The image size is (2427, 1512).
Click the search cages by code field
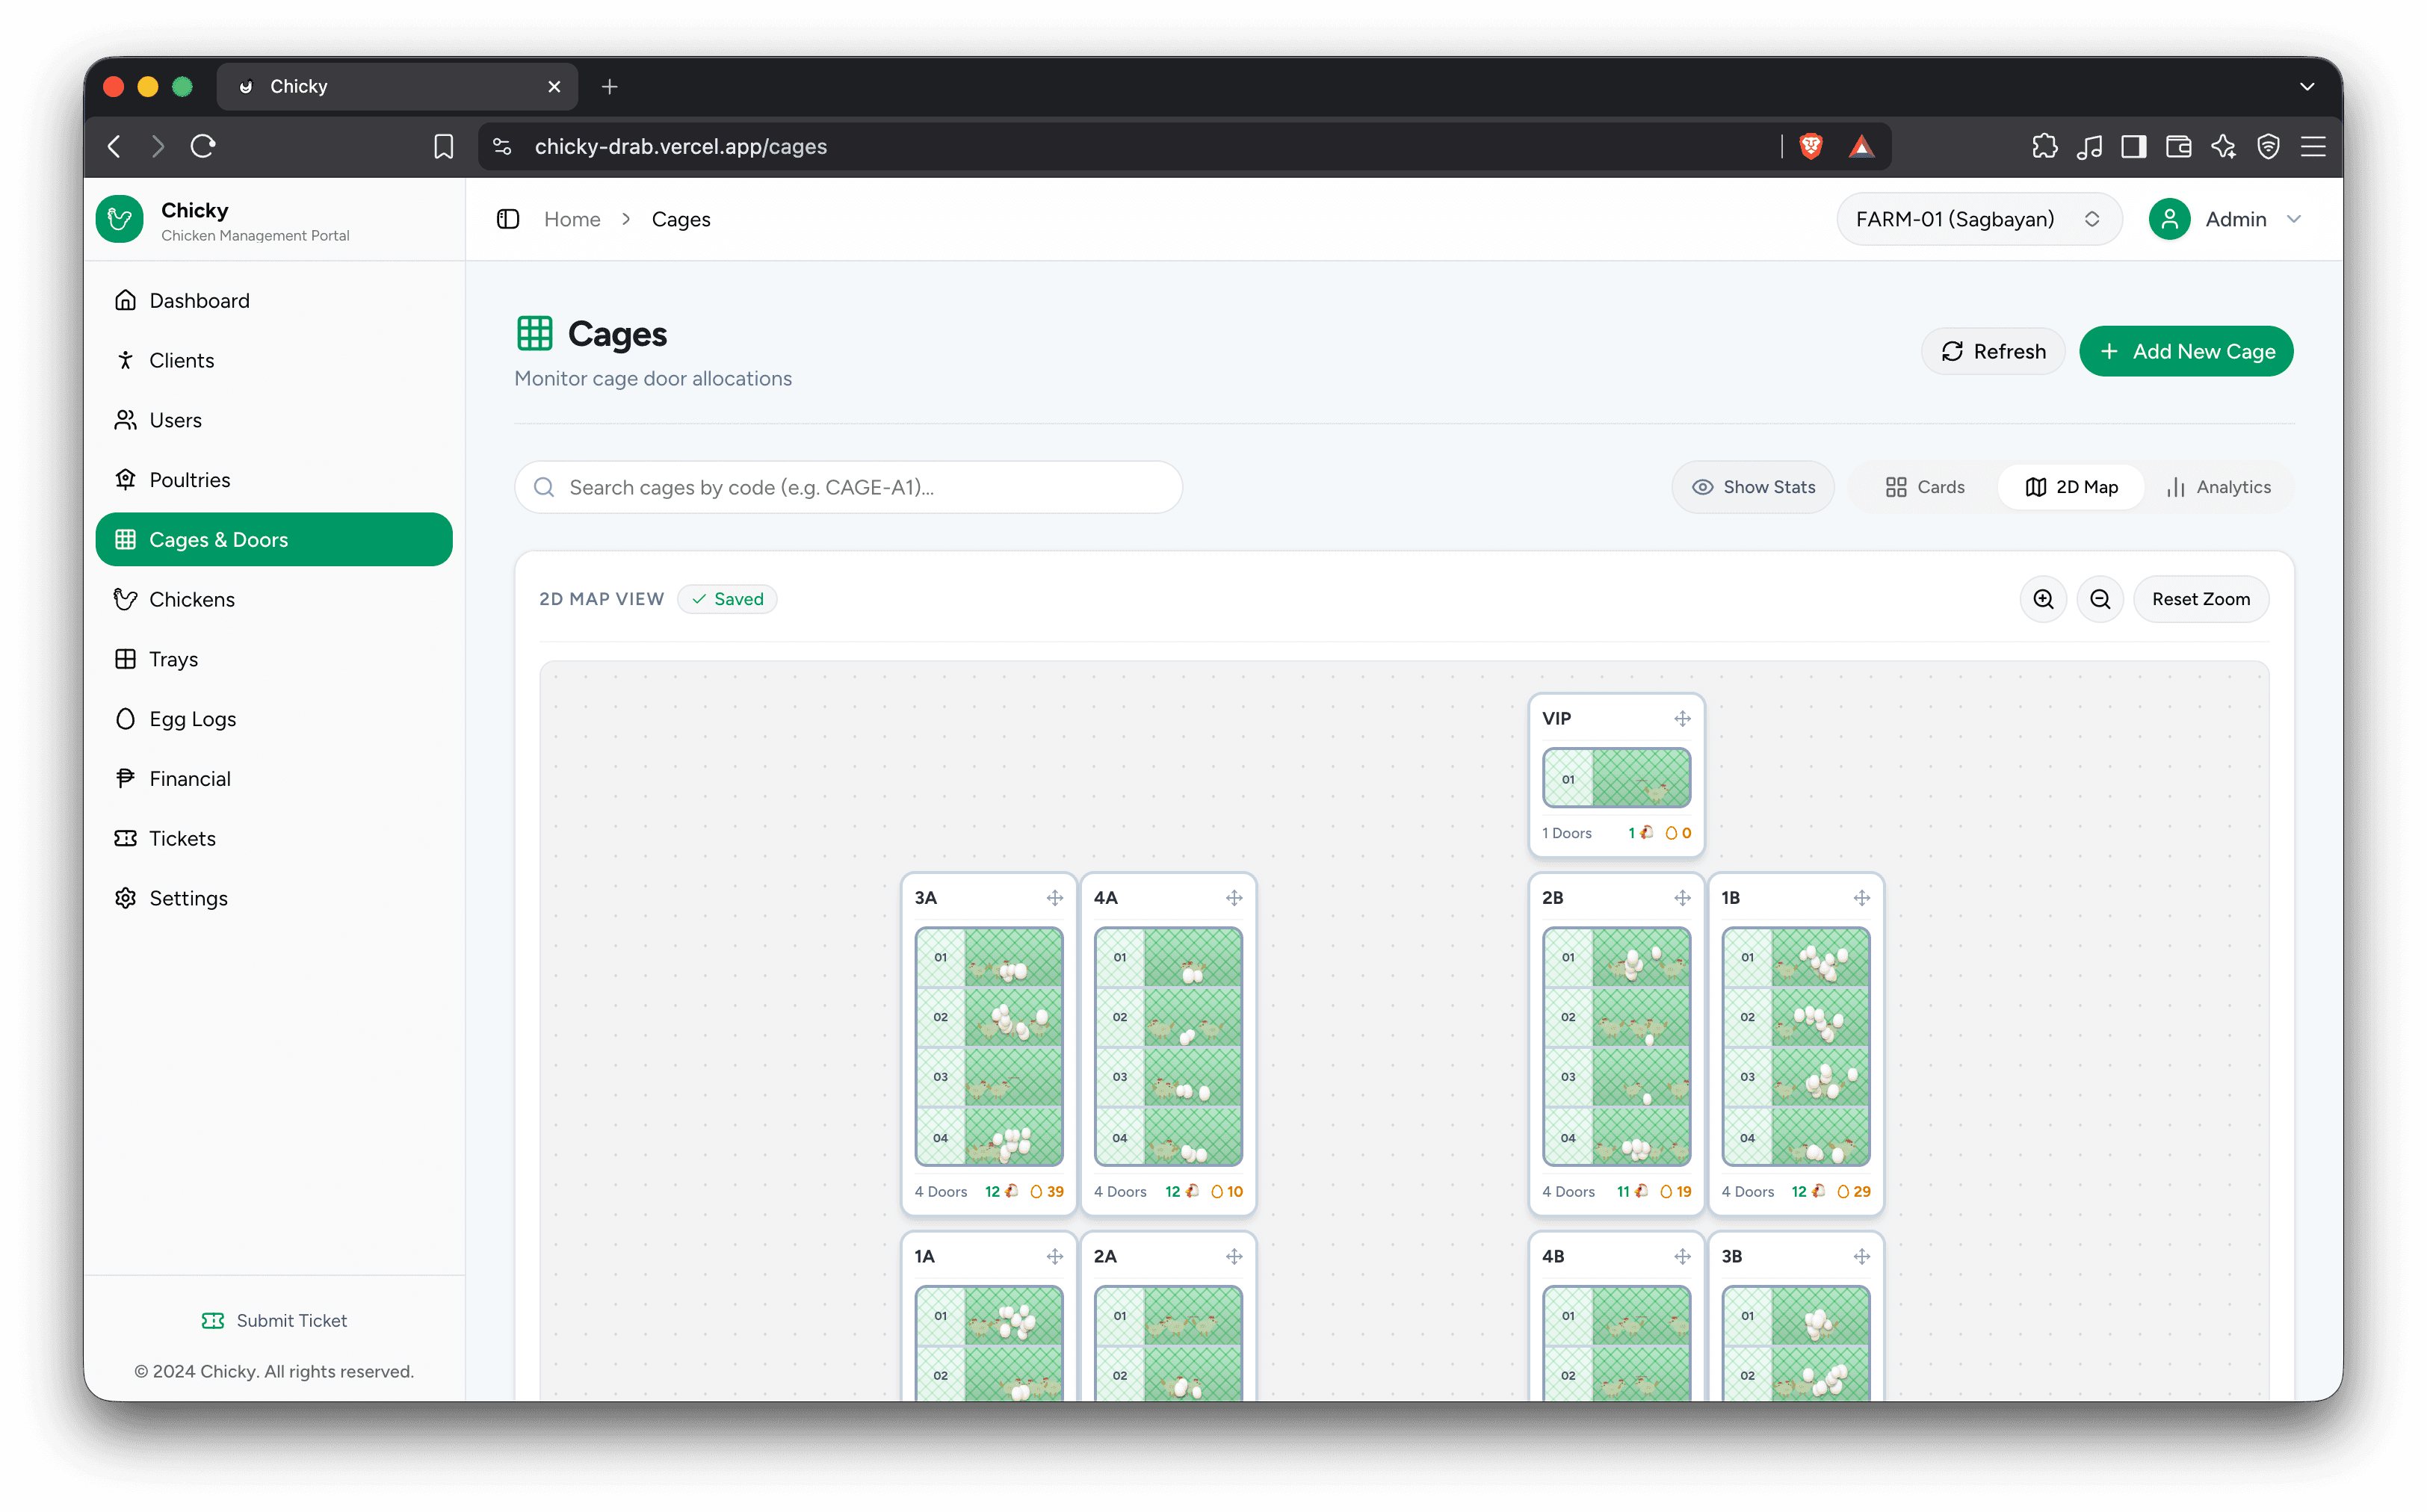pos(848,487)
